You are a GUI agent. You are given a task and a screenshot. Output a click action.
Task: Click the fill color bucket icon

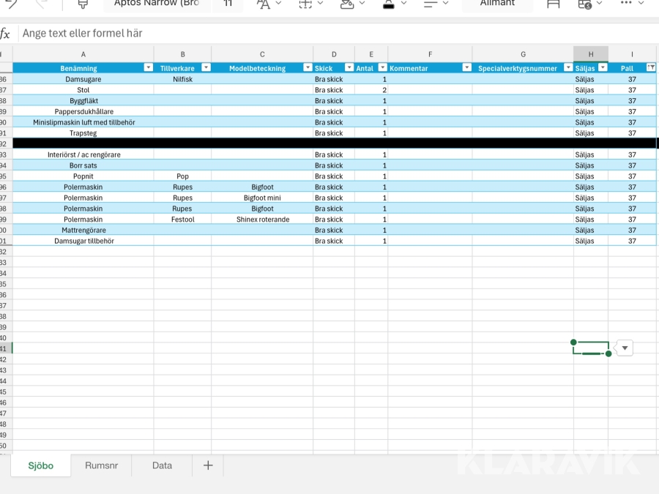click(x=347, y=4)
